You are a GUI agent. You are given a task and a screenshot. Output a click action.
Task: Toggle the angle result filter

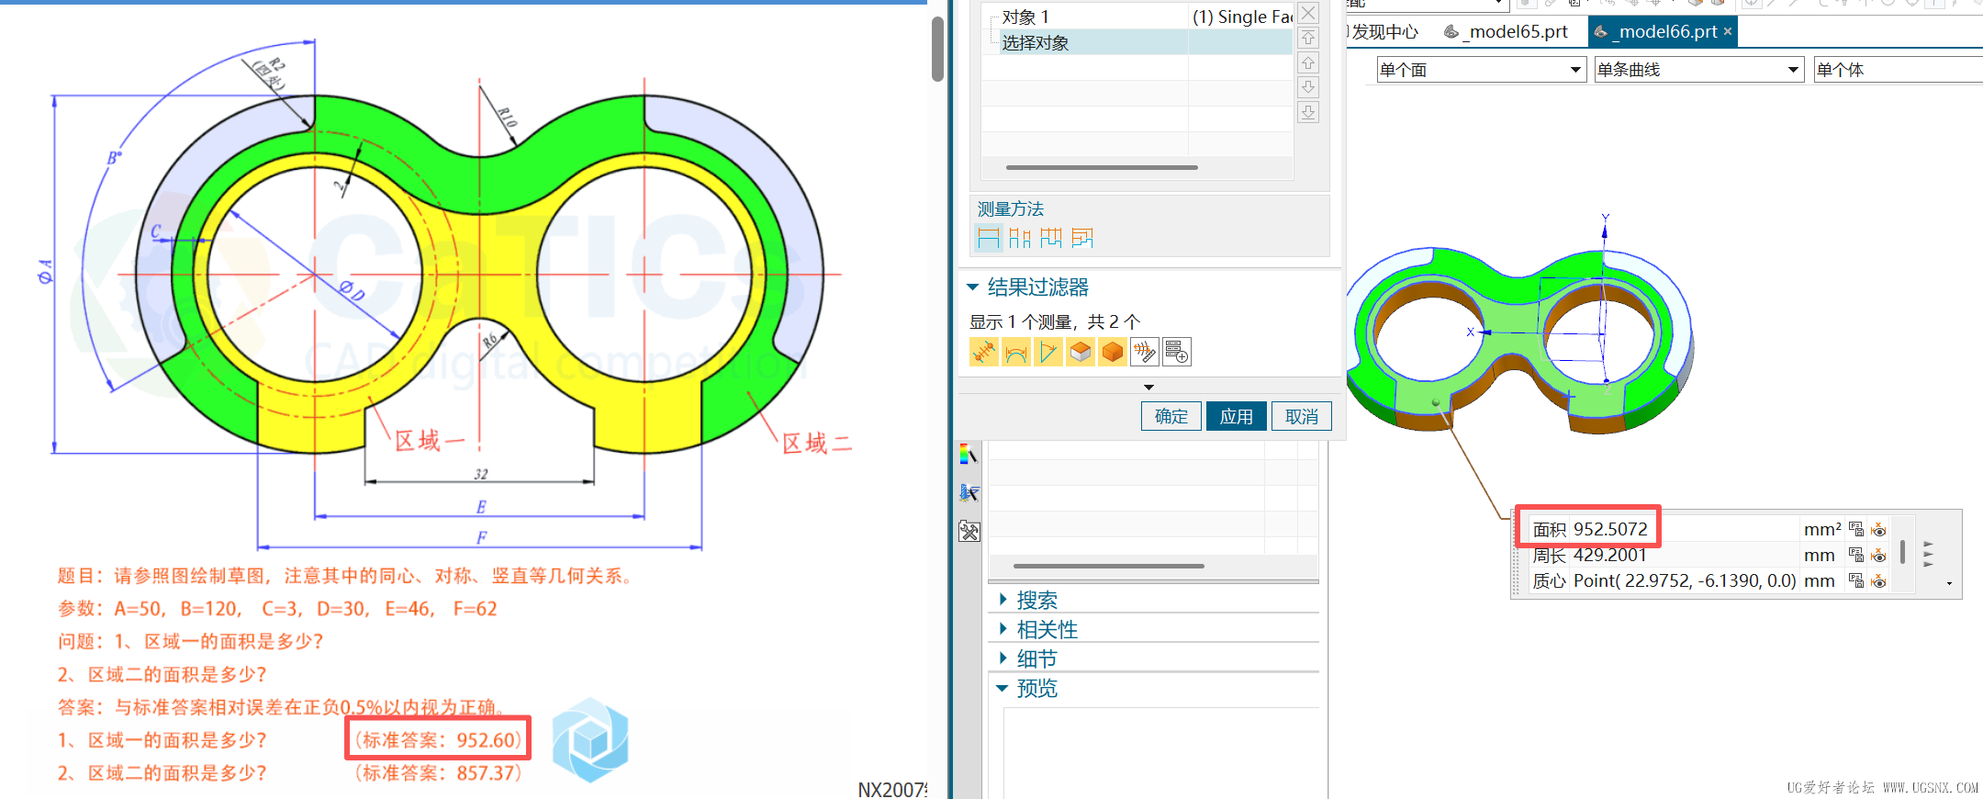pos(1048,352)
